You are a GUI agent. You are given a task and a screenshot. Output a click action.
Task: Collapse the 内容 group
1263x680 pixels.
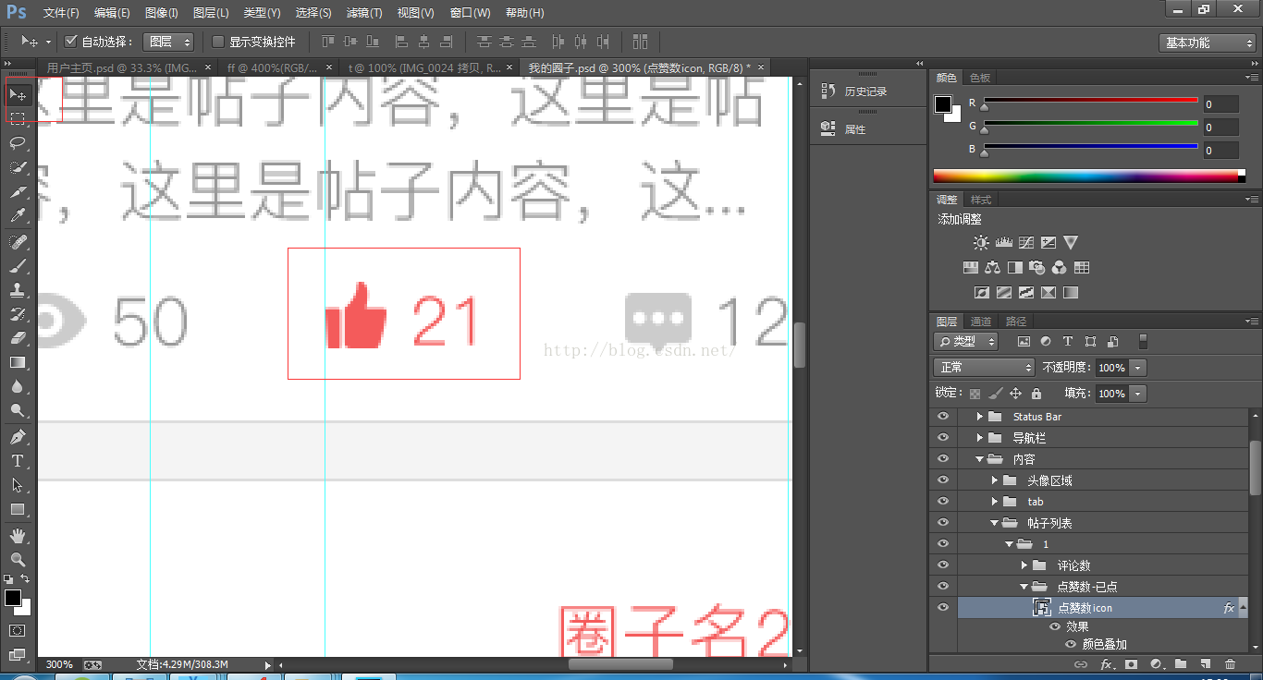click(x=979, y=459)
